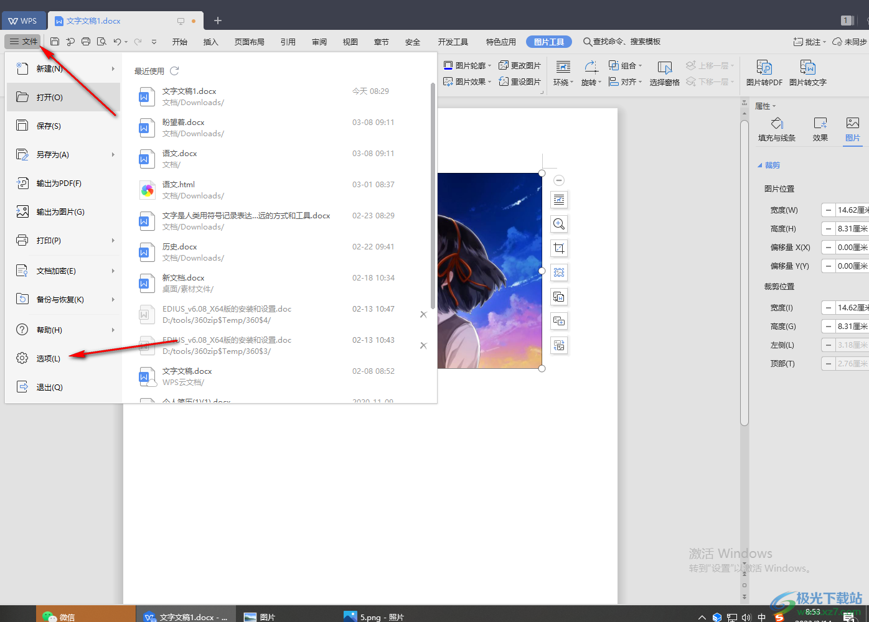Collapse the 裁剪 section
Image resolution: width=869 pixels, height=622 pixels.
pos(768,165)
